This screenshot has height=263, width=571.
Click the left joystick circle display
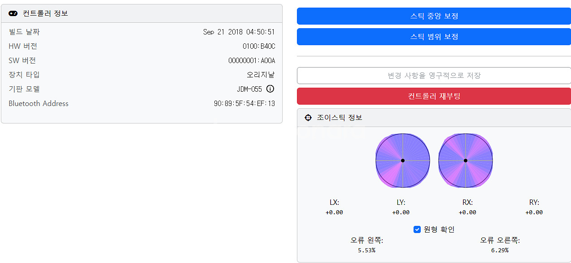(403, 160)
